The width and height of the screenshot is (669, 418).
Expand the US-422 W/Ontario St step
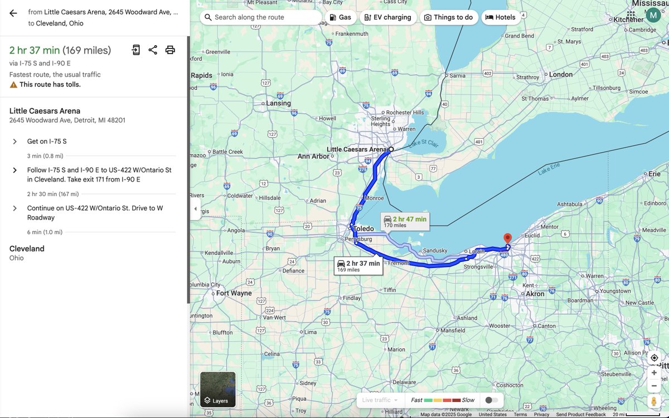14,207
